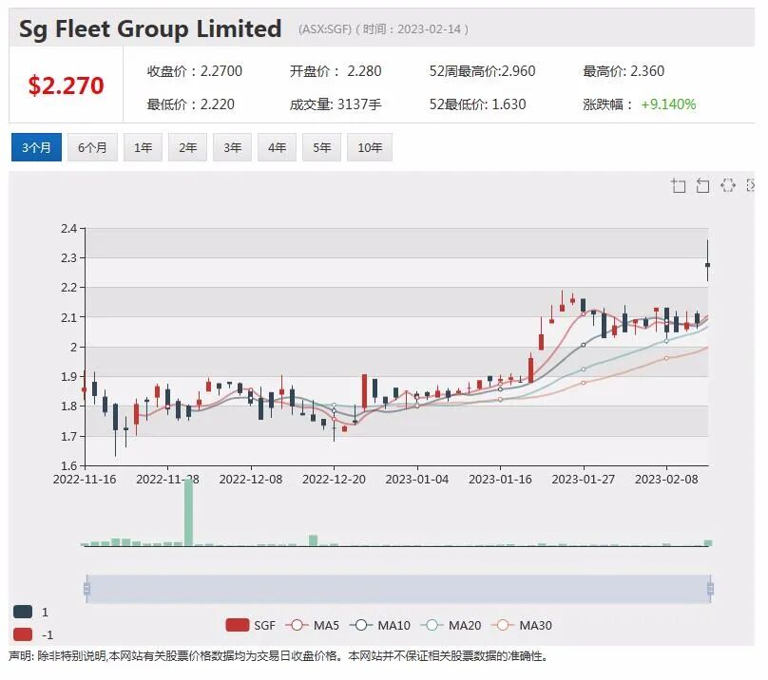Screen dimensions: 768x680
Task: Click the ASX:SGF ticker text
Action: [x=325, y=29]
